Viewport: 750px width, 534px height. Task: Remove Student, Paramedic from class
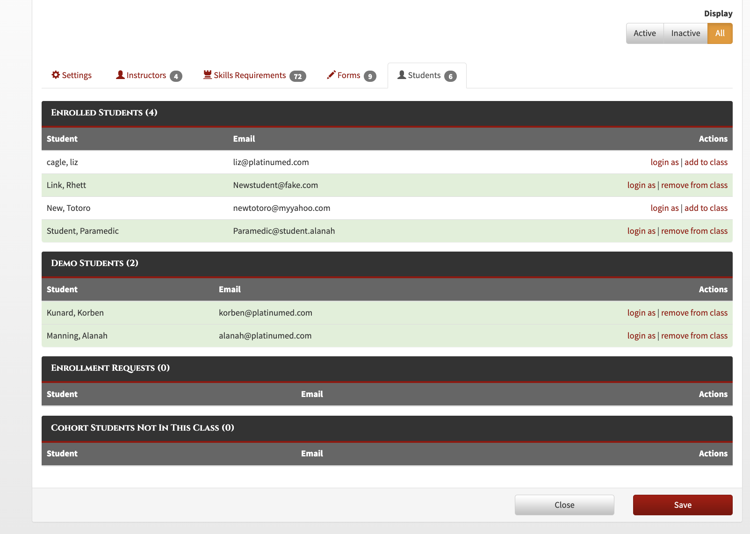pyautogui.click(x=694, y=231)
